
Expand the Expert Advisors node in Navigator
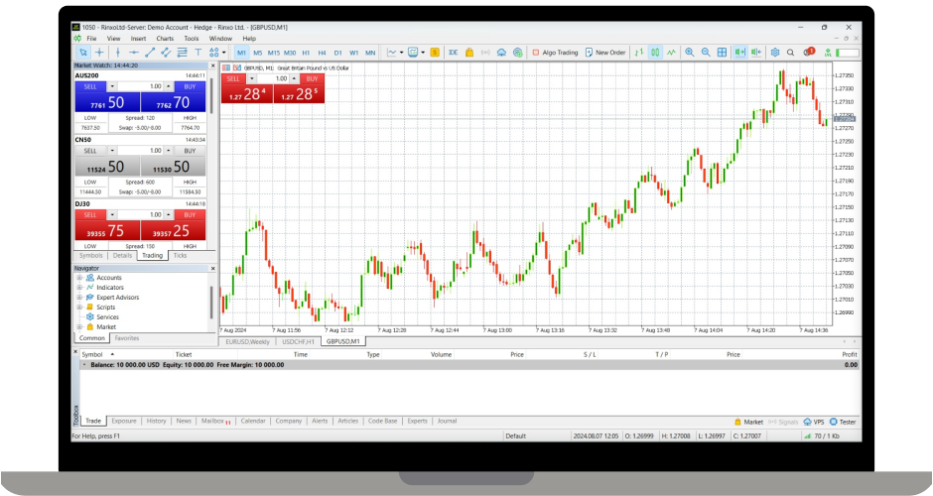[78, 298]
